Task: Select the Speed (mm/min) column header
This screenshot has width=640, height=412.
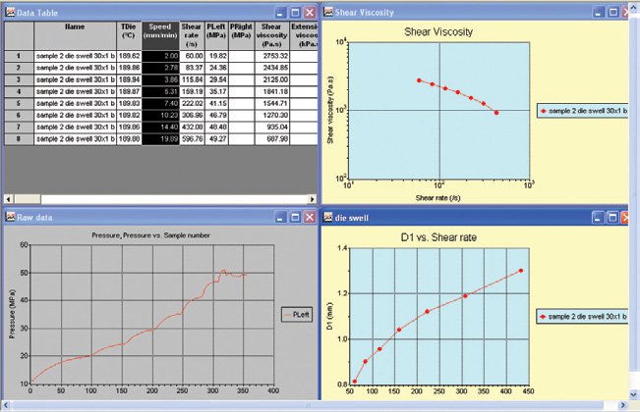Action: tap(159, 34)
